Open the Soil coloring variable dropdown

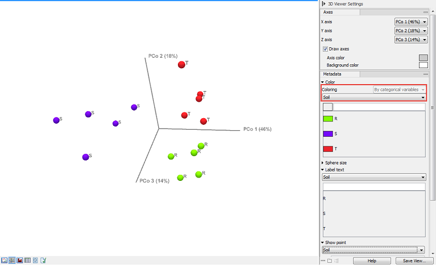373,97
